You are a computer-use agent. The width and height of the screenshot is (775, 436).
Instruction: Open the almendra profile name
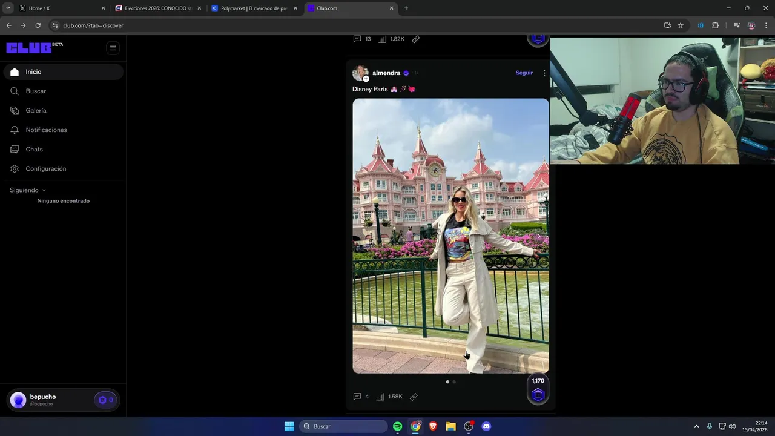coord(386,73)
